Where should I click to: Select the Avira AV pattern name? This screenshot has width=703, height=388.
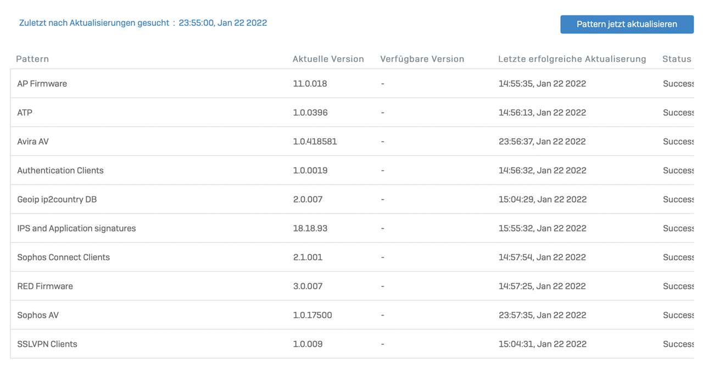(33, 142)
